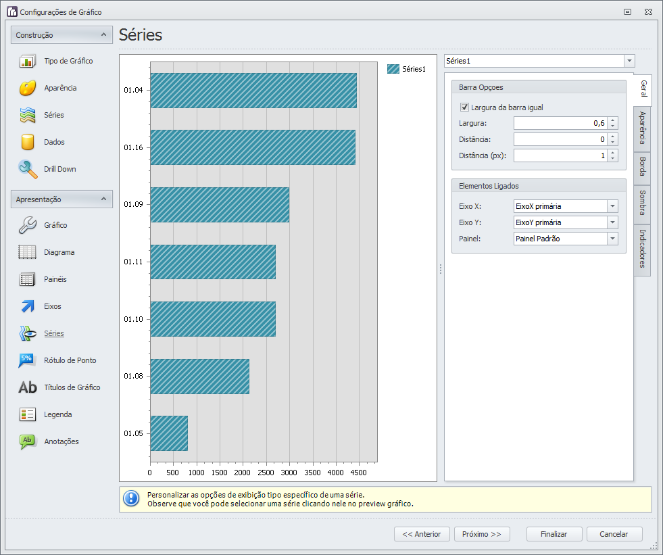This screenshot has width=663, height=555.
Task: Increase the Distância value
Action: click(x=613, y=136)
